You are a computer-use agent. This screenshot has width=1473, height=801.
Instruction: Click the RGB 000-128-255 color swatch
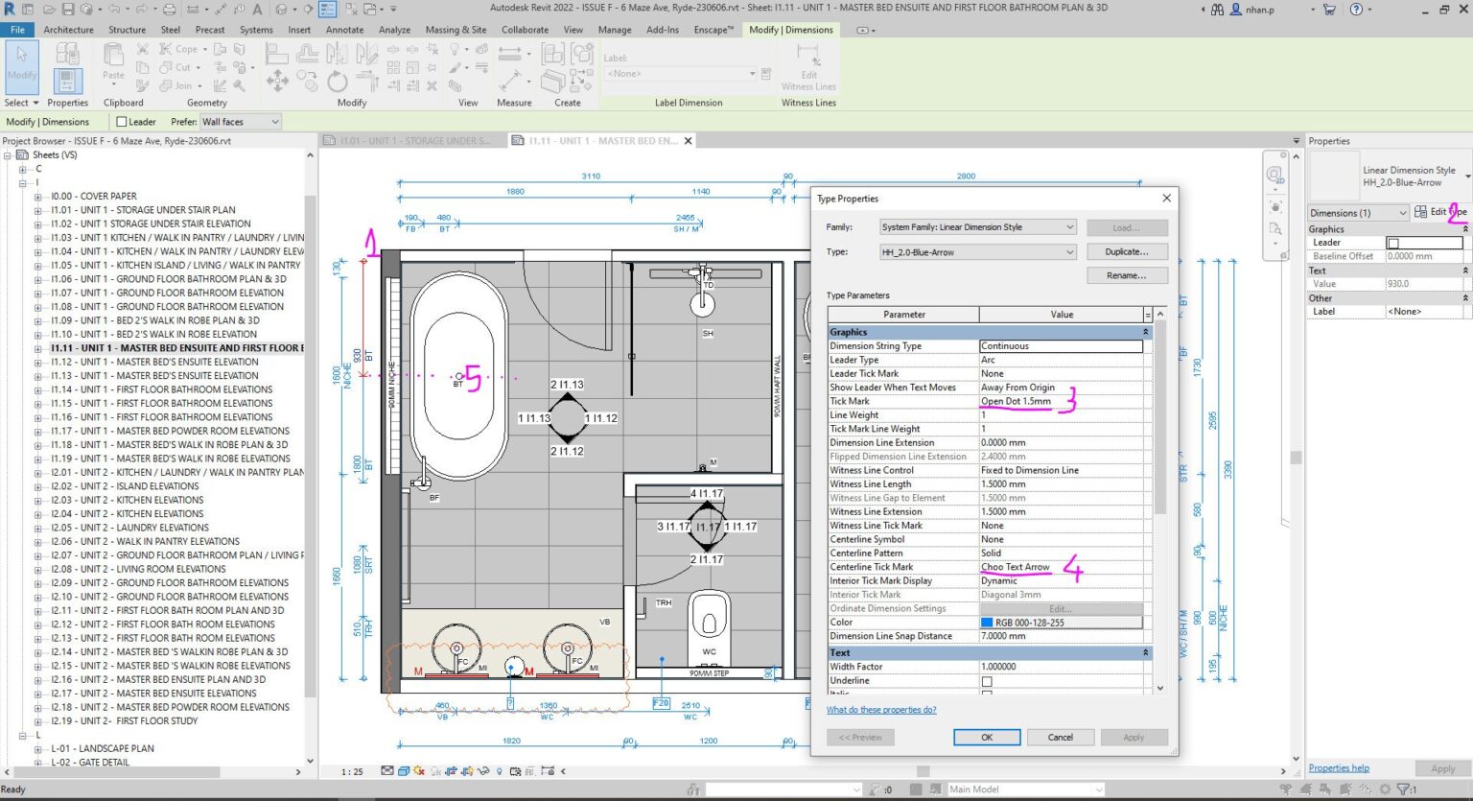click(x=989, y=622)
